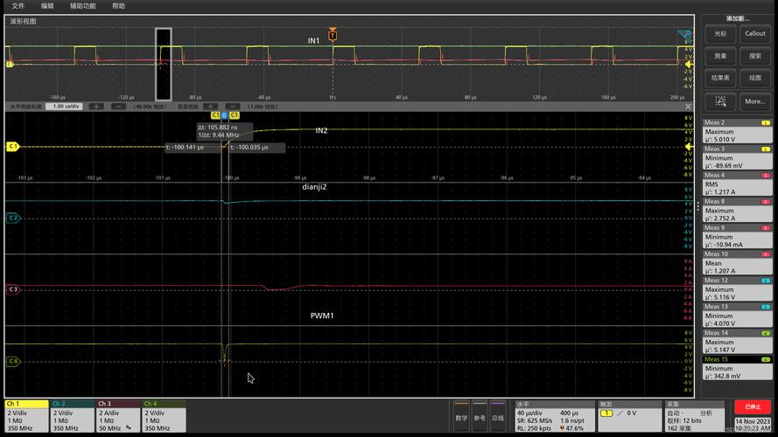Viewport: 778px width, 437px height.
Task: Click the orange trigger position marker T
Action: pos(333,35)
